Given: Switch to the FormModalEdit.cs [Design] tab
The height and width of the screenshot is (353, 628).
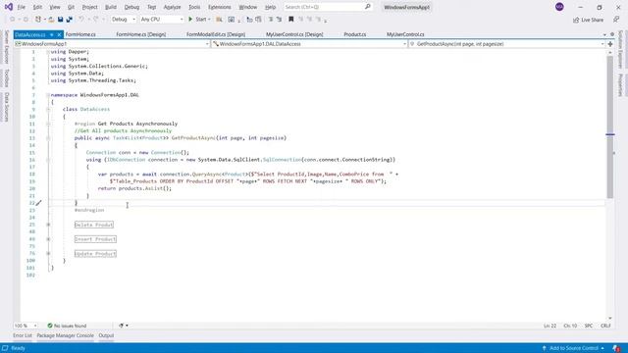Looking at the screenshot, I should [x=216, y=35].
